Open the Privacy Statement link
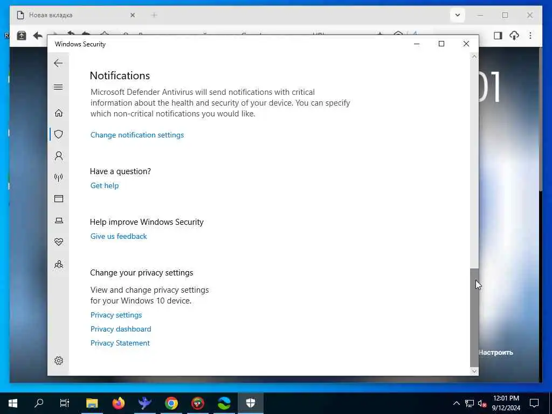Screen dimensions: 552x414 120,343
